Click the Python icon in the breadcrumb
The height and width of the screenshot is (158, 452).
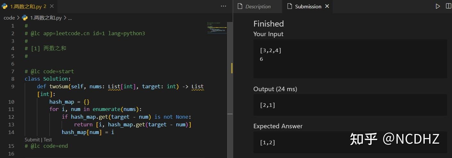(x=25, y=18)
